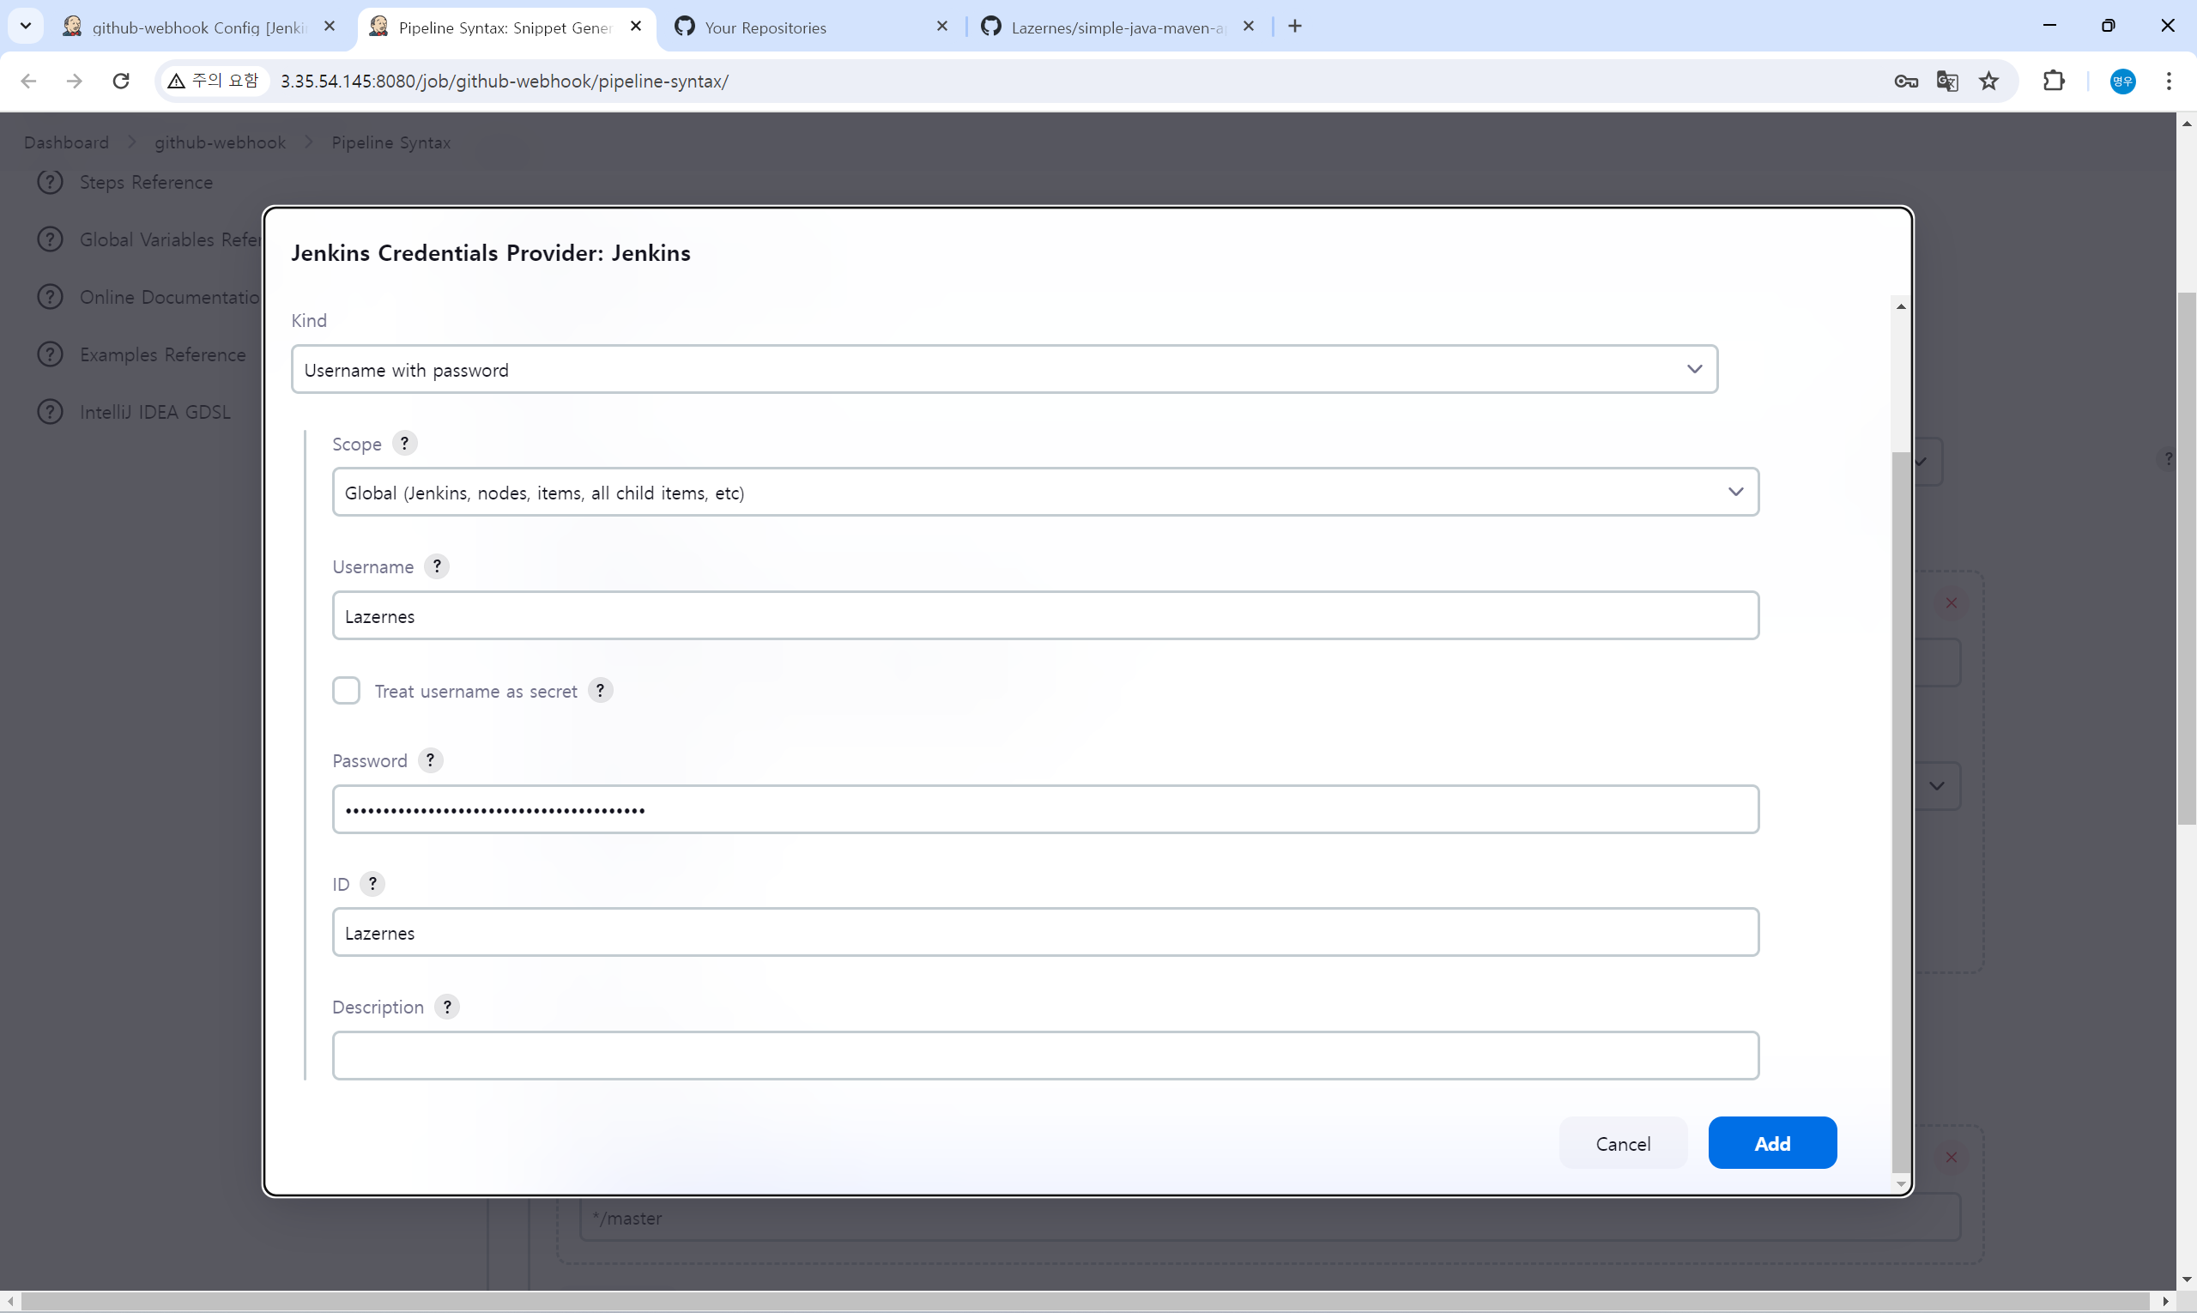Bookmark this page with the star icon
The height and width of the screenshot is (1313, 2197).
pos(1988,82)
